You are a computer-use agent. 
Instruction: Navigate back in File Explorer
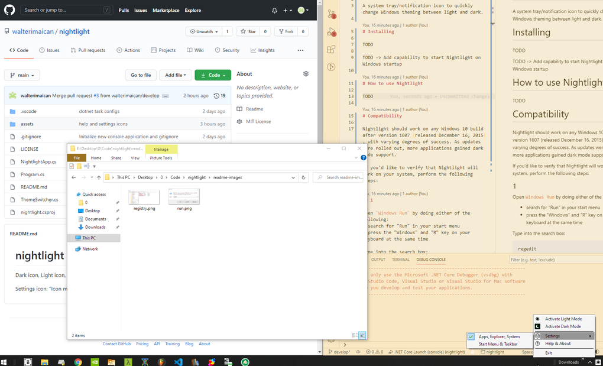[x=74, y=177]
